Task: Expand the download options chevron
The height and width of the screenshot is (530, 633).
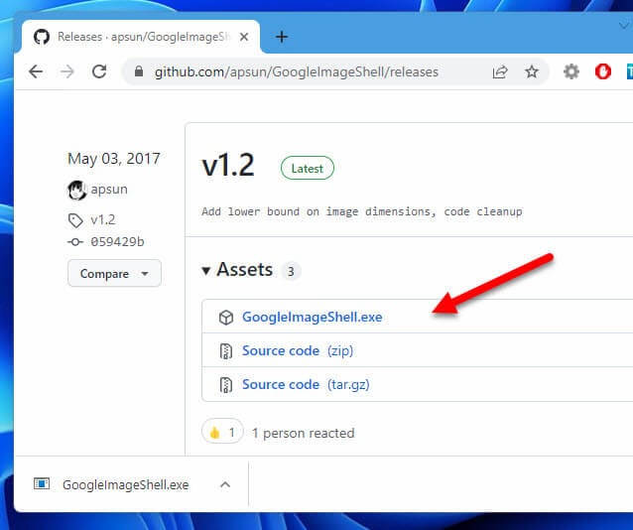Action: click(225, 484)
